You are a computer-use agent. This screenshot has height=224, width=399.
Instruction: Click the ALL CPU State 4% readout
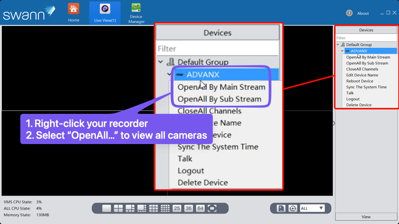(x=23, y=208)
